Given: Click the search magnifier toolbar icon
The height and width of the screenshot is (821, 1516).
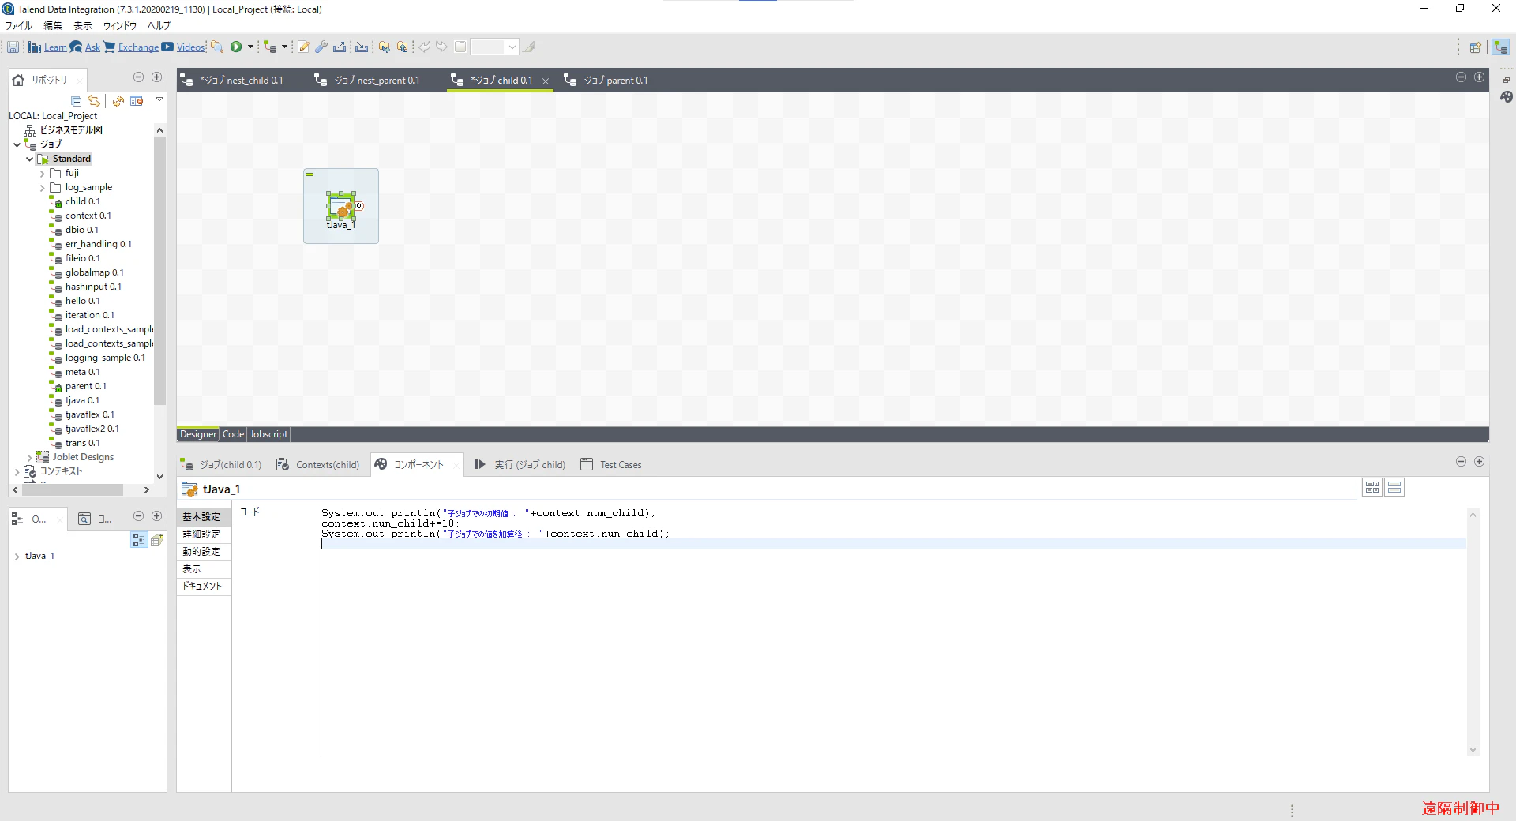Looking at the screenshot, I should coord(217,47).
